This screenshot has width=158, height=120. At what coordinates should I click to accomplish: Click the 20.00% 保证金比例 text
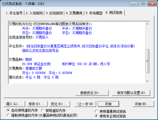pos(36,64)
